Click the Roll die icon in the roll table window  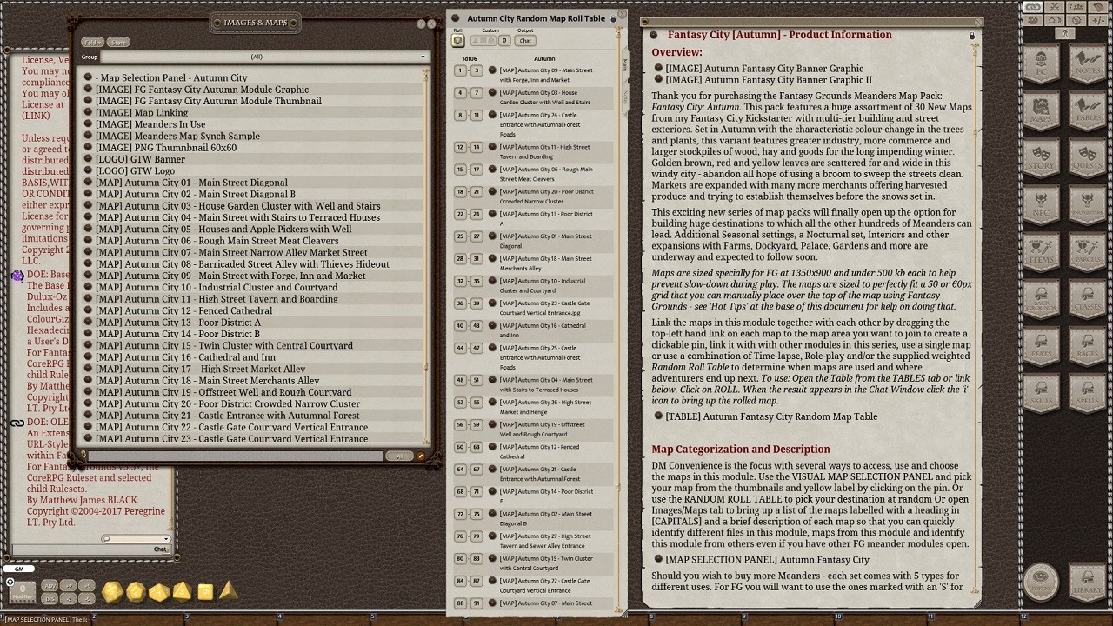[457, 38]
